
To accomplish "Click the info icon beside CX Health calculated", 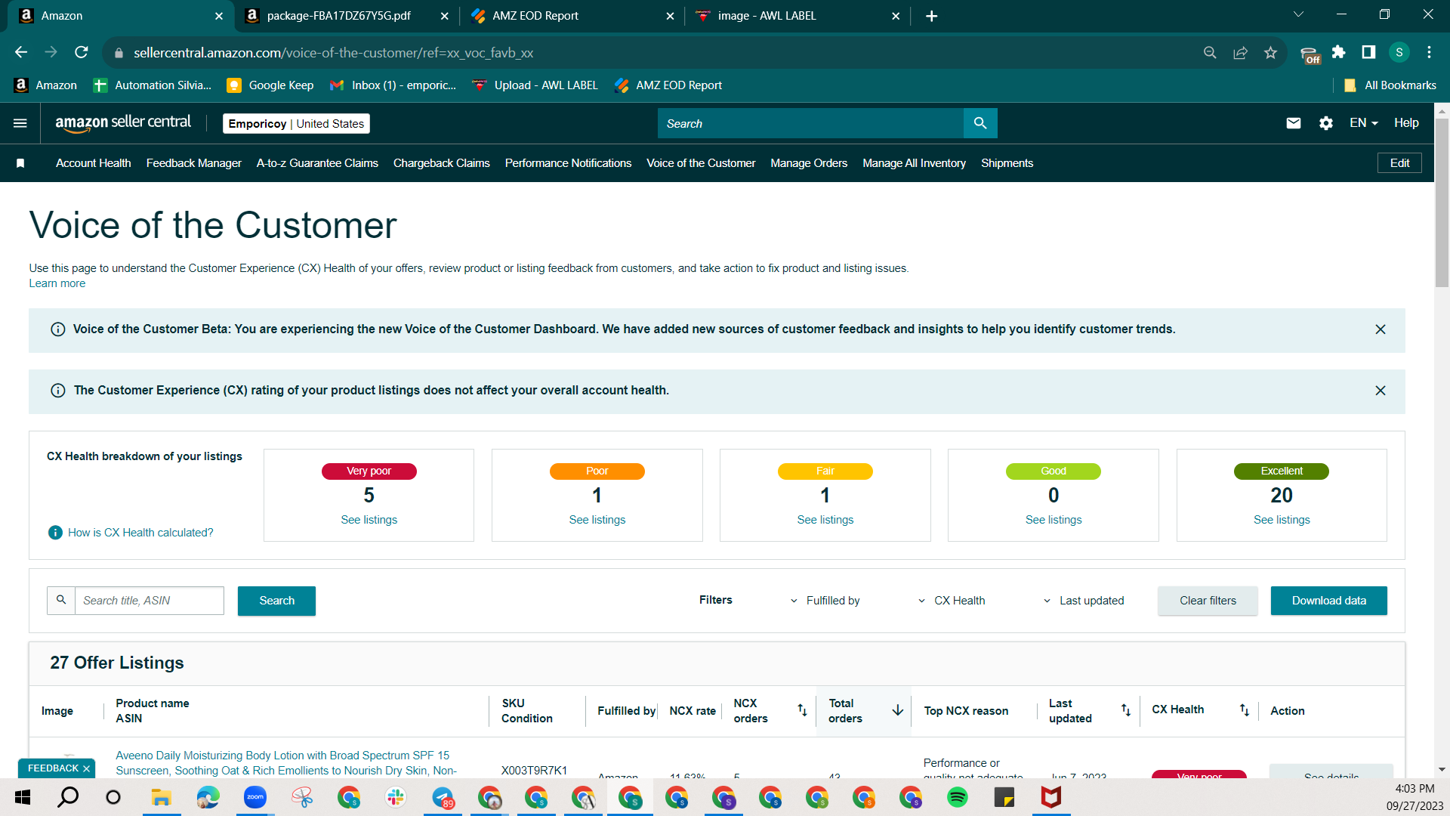I will (x=55, y=533).
